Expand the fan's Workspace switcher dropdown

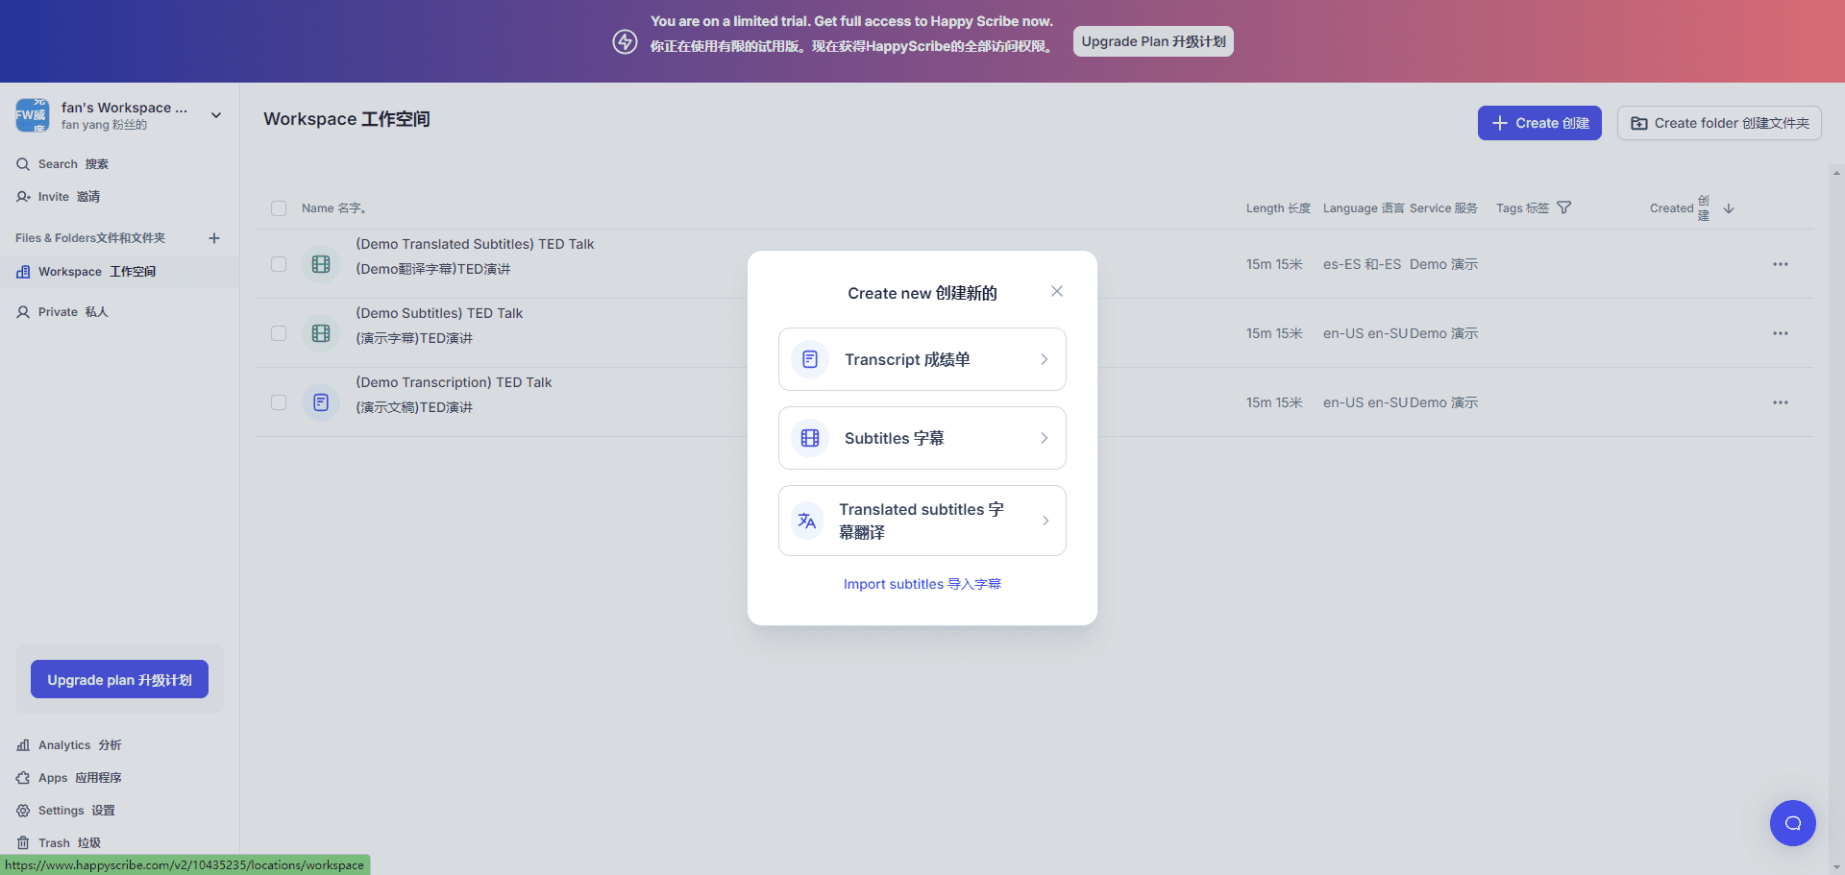pos(216,115)
